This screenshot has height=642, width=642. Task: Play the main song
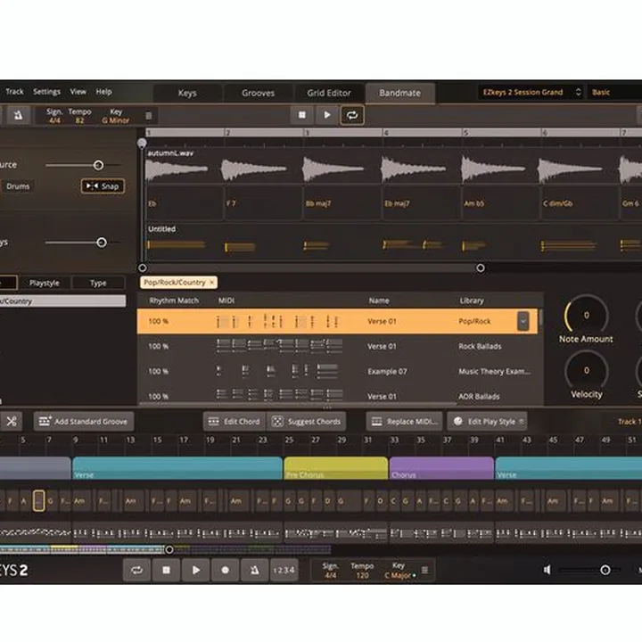195,570
